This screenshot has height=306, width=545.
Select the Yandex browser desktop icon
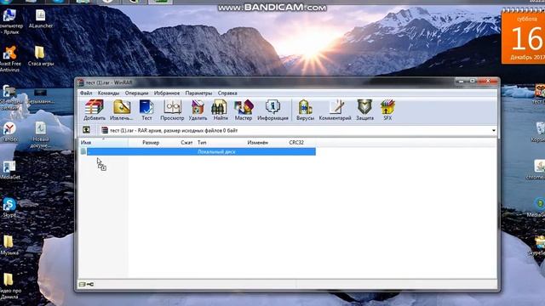[9, 132]
